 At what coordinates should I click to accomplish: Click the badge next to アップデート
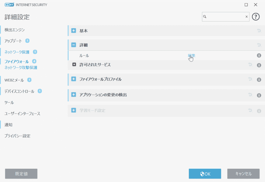point(27,41)
